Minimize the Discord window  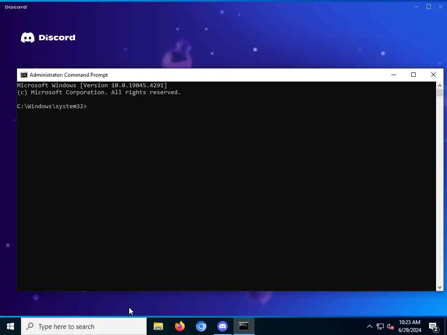pos(416,7)
